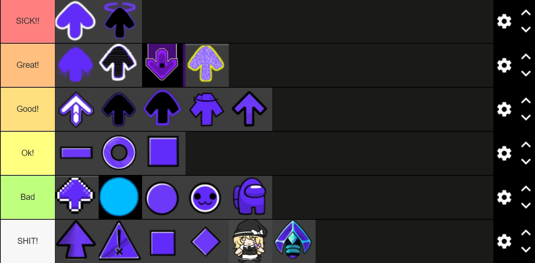535x263 pixels.
Task: Select the purple ring note in Ok! tier
Action: tap(120, 153)
